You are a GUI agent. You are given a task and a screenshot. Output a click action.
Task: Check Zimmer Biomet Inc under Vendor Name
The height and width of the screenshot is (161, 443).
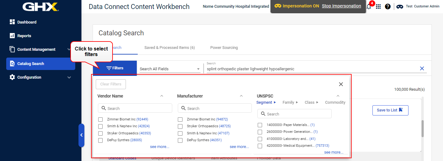pyautogui.click(x=100, y=120)
